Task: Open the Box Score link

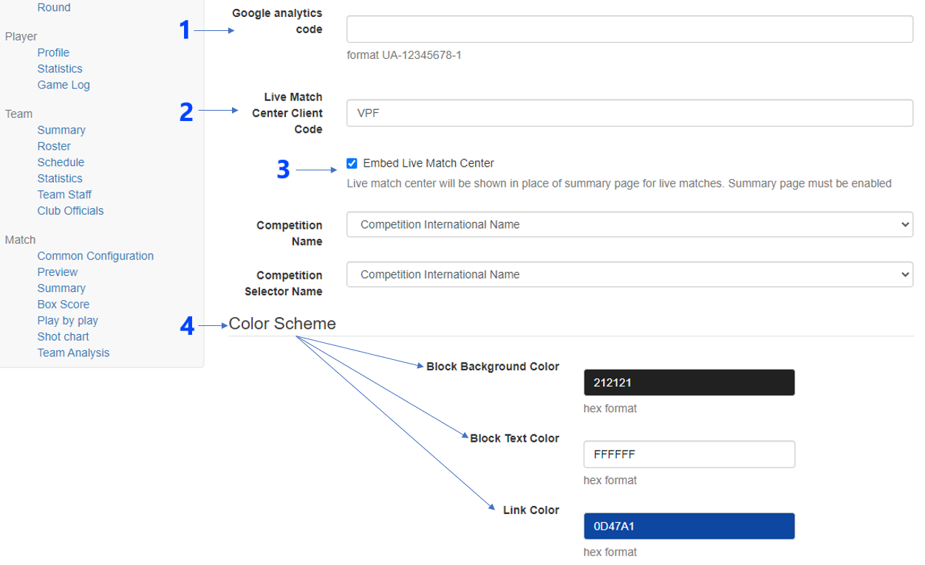Action: pyautogui.click(x=64, y=305)
